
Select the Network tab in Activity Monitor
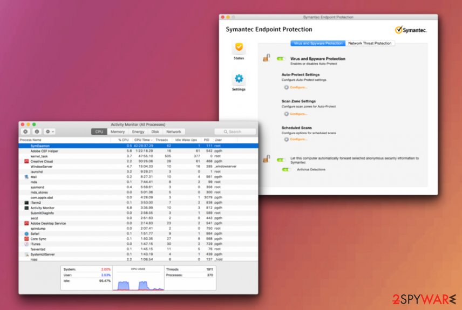(x=174, y=132)
